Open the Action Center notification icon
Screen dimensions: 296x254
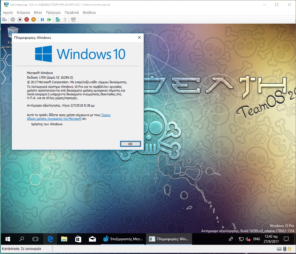286,239
